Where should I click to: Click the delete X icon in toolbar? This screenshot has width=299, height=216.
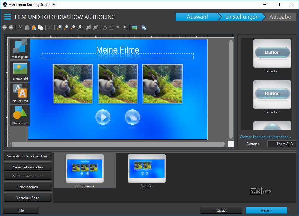[x=50, y=27]
